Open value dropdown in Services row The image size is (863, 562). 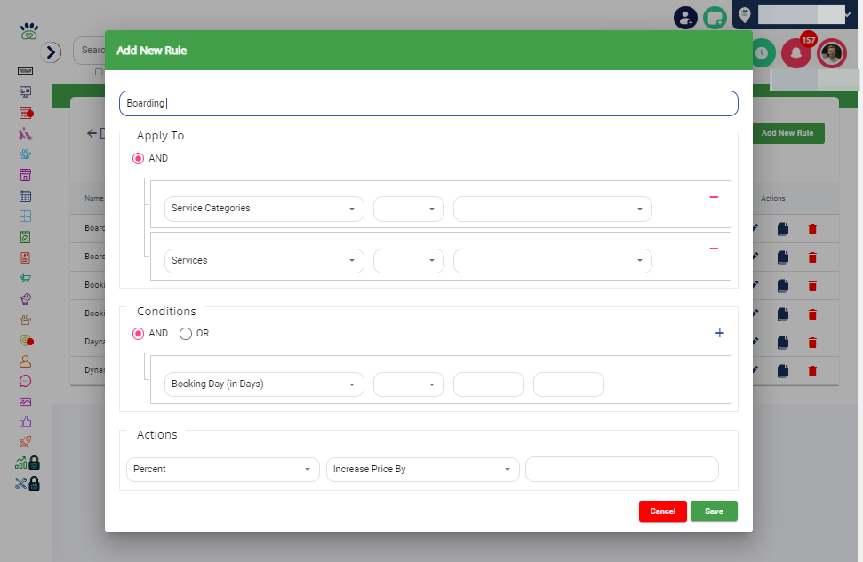click(553, 261)
